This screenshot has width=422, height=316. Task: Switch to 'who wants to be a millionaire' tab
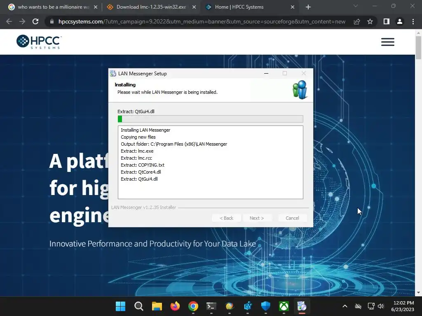(x=52, y=7)
